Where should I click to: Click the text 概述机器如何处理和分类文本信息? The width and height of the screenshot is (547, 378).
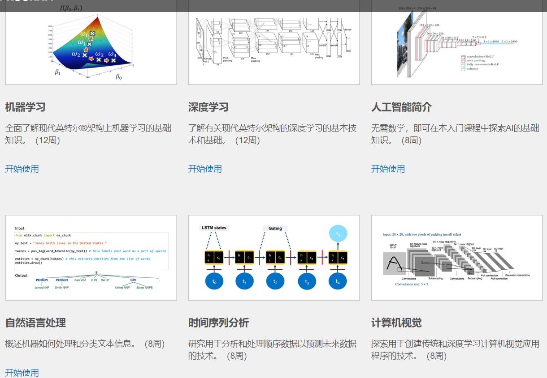click(85, 344)
